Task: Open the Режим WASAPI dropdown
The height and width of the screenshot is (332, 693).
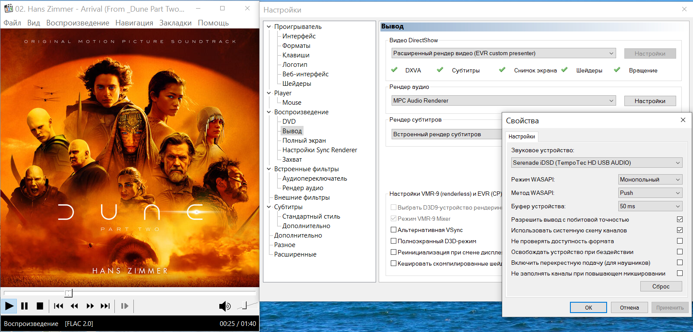Action: point(650,179)
